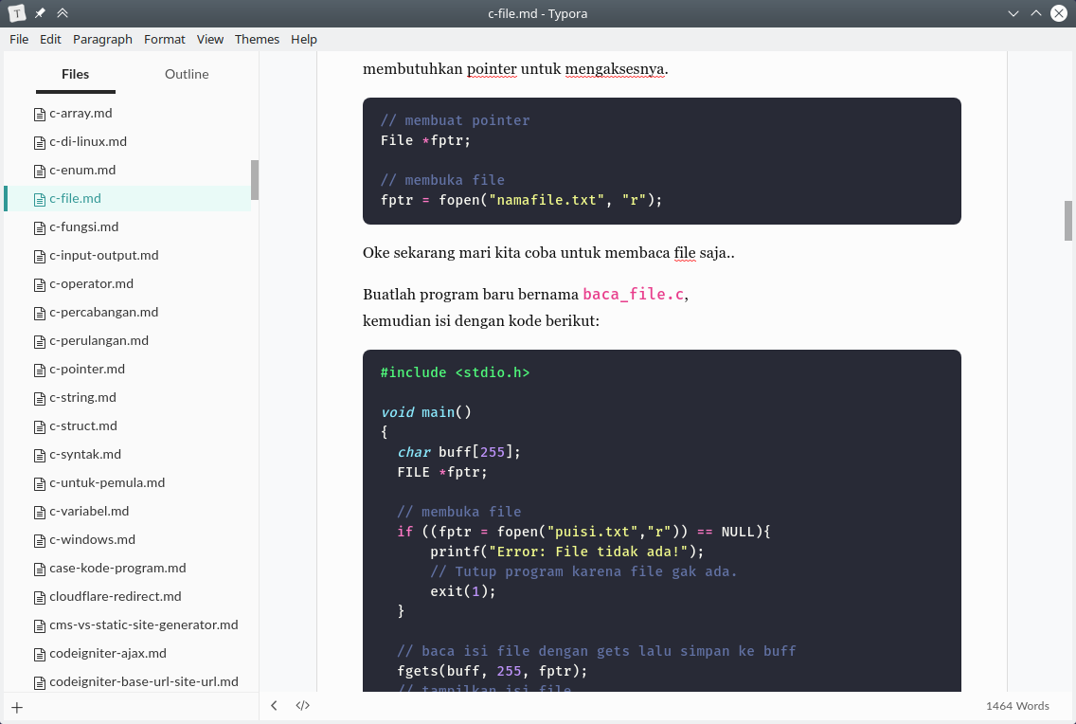The image size is (1076, 724).
Task: Click file icon next to c-operator.md
Action: pos(40,285)
